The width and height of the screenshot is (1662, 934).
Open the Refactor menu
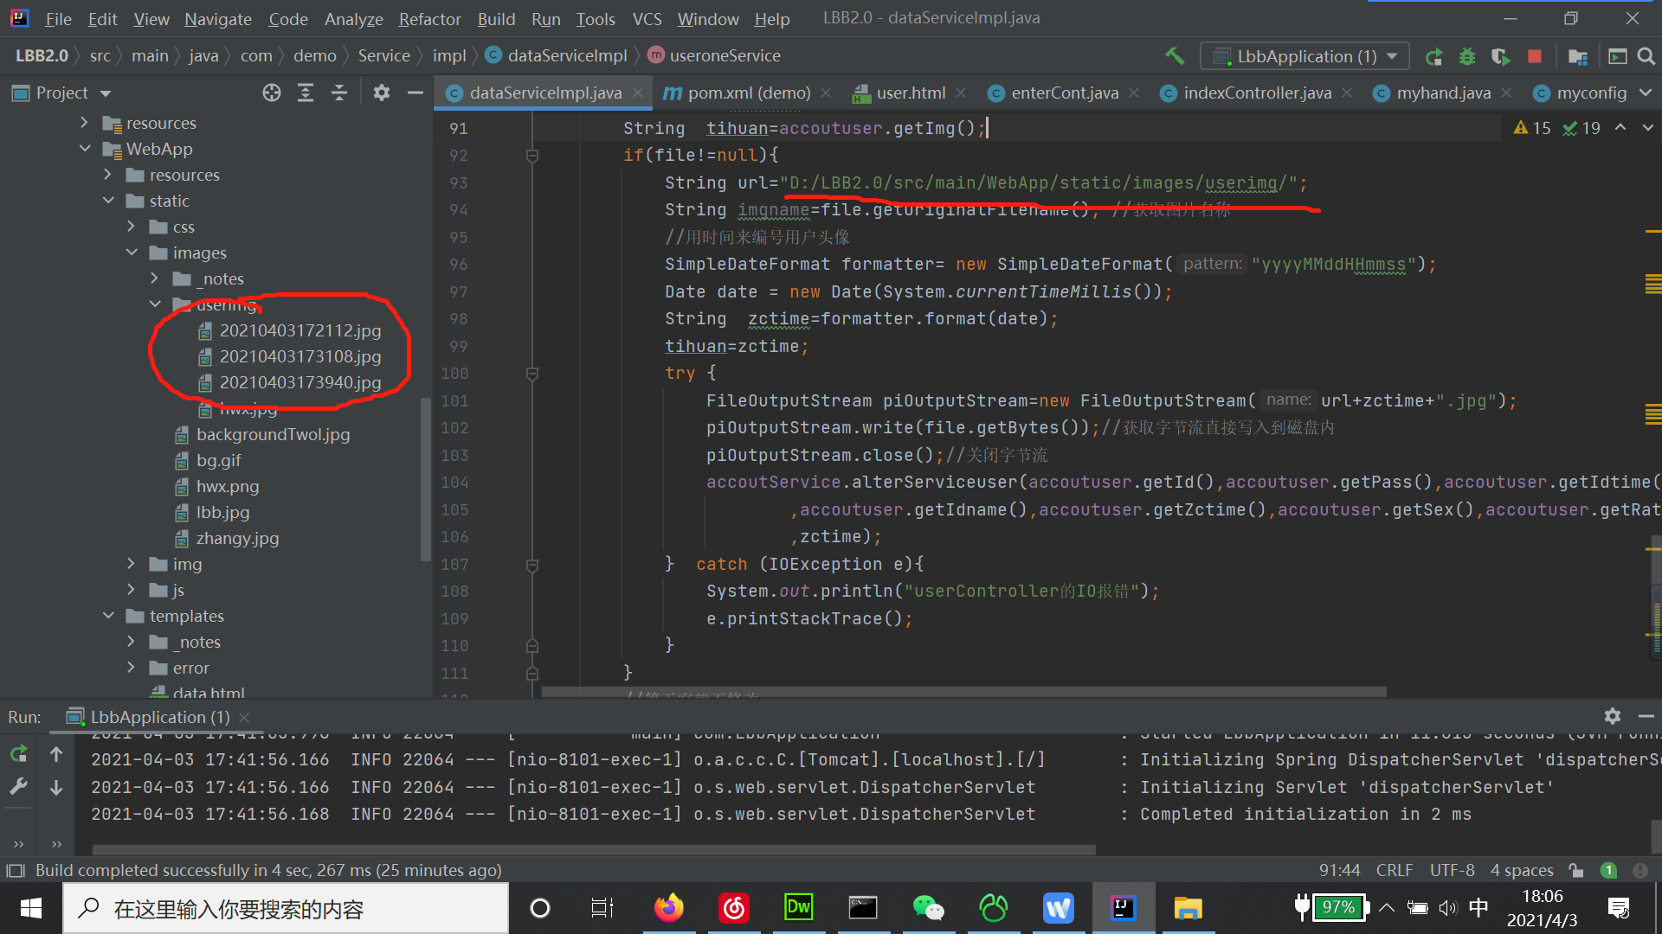pyautogui.click(x=429, y=19)
